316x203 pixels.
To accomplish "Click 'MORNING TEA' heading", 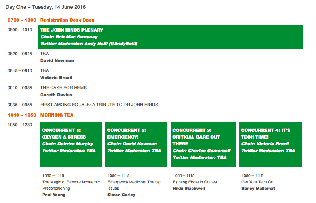I will 57,115.
